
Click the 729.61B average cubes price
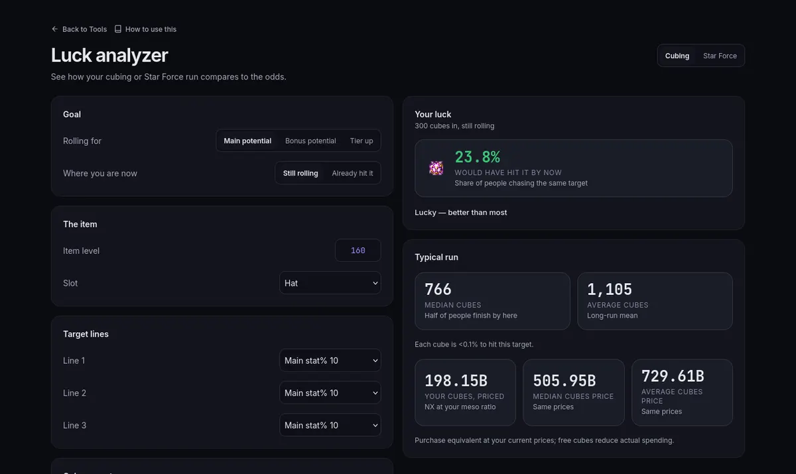tap(673, 376)
